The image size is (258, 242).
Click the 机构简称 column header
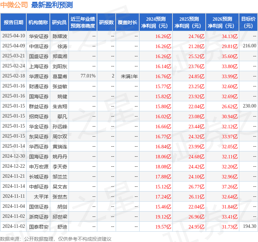point(38,22)
